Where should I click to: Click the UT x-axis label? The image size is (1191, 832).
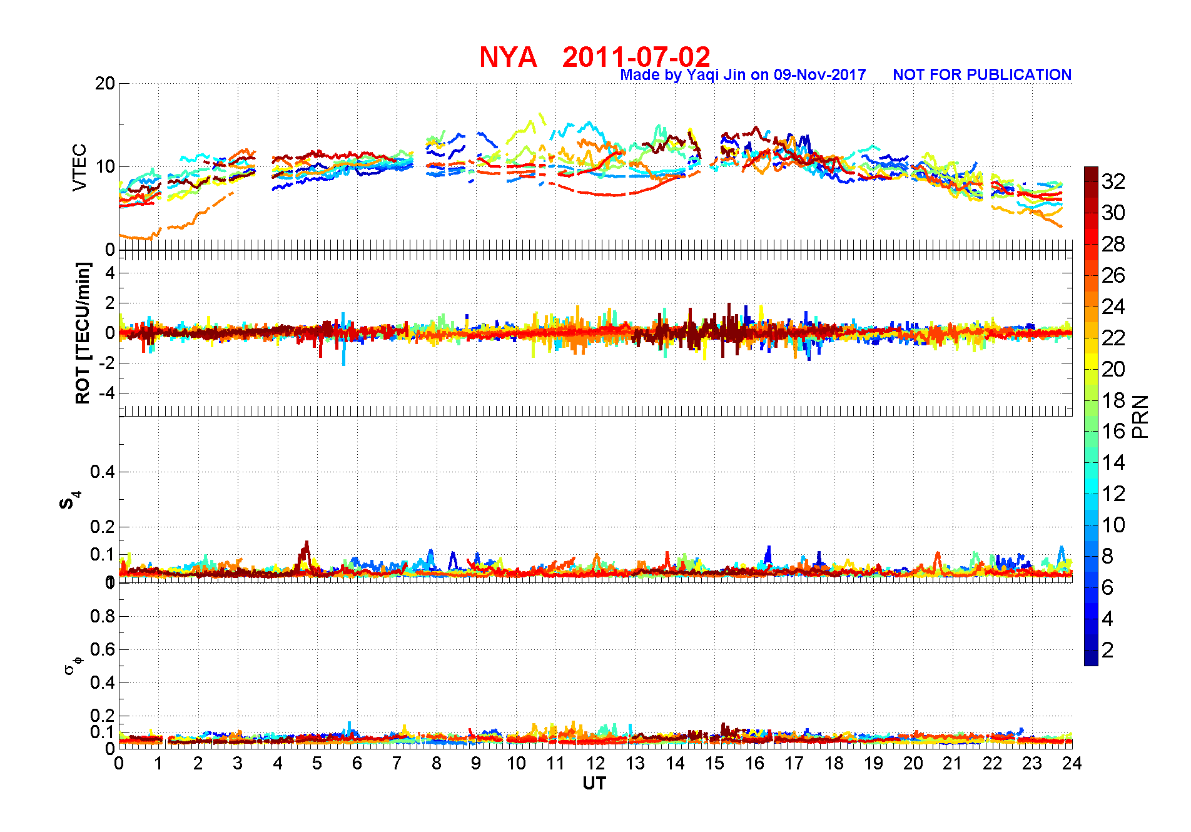point(594,783)
